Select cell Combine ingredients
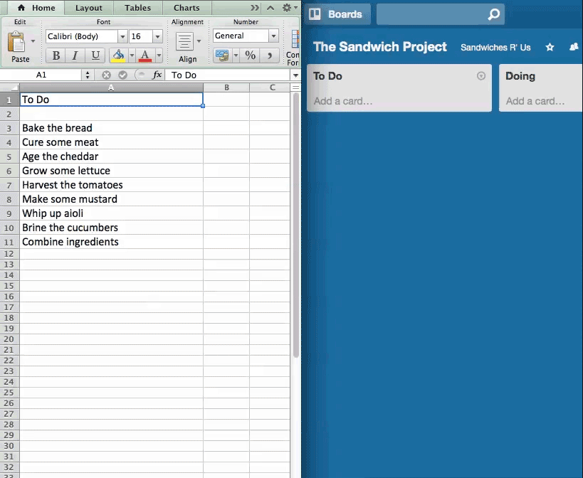The width and height of the screenshot is (583, 478). [x=111, y=242]
